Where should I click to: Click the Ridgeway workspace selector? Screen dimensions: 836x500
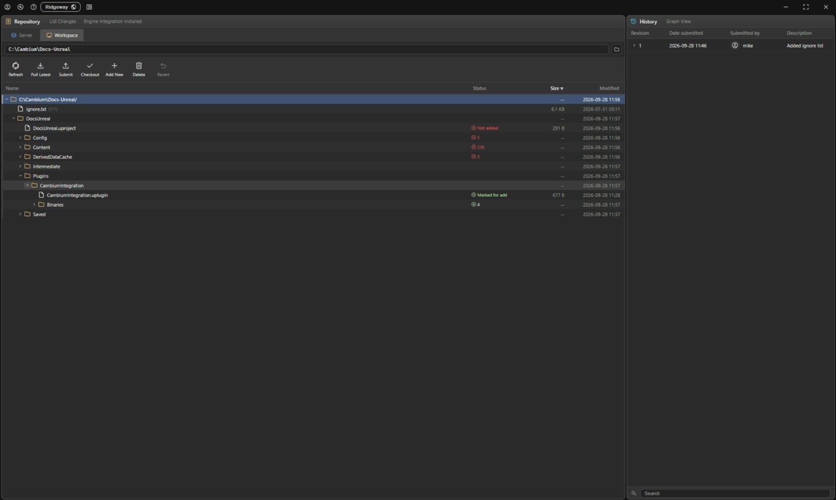(x=60, y=7)
